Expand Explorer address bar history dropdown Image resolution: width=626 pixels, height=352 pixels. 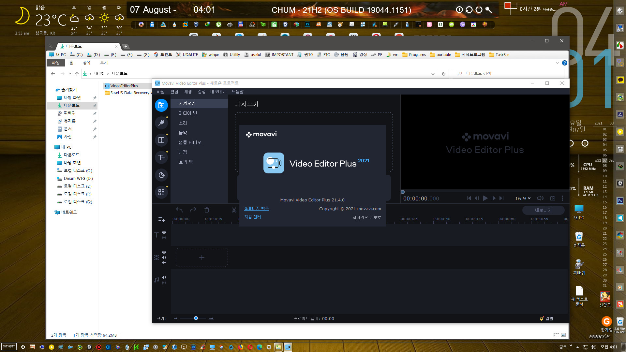433,74
